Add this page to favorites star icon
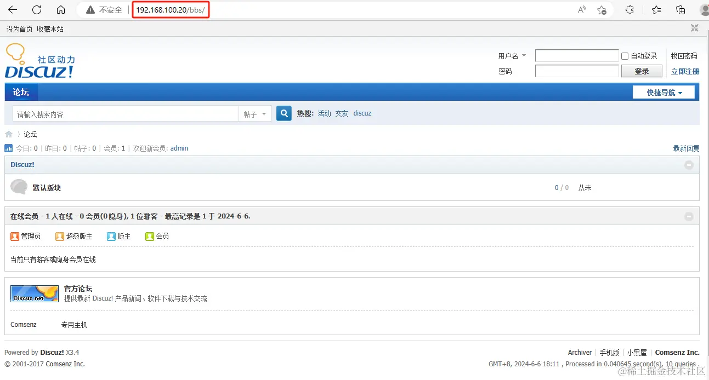Screen dimensions: 709x380 pyautogui.click(x=602, y=10)
